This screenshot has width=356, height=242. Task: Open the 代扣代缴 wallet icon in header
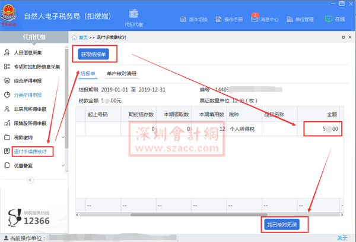click(133, 14)
